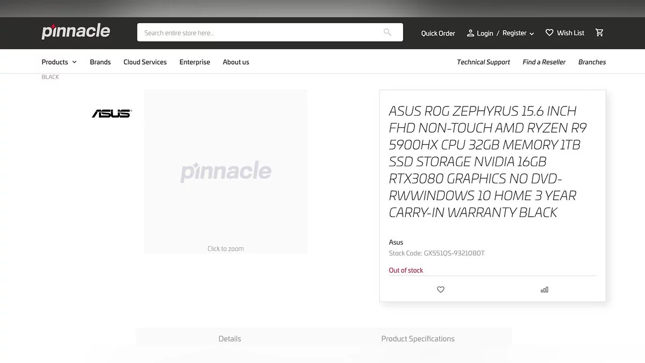Screen dimensions: 645x363
Task: Click stock code GX551QS-93210B0T text
Action: (454, 253)
